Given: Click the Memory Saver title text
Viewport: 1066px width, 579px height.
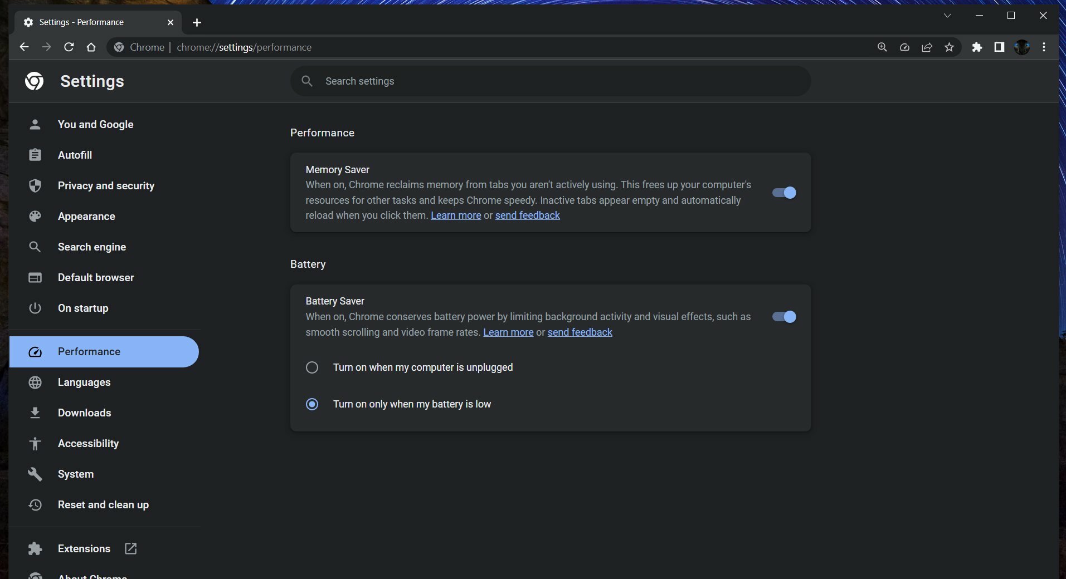Looking at the screenshot, I should pos(337,170).
